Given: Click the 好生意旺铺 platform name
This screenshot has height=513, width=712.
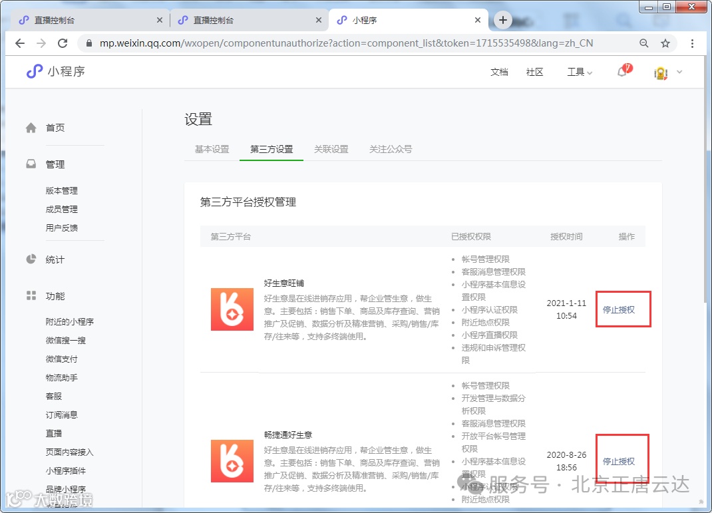Looking at the screenshot, I should pos(283,283).
